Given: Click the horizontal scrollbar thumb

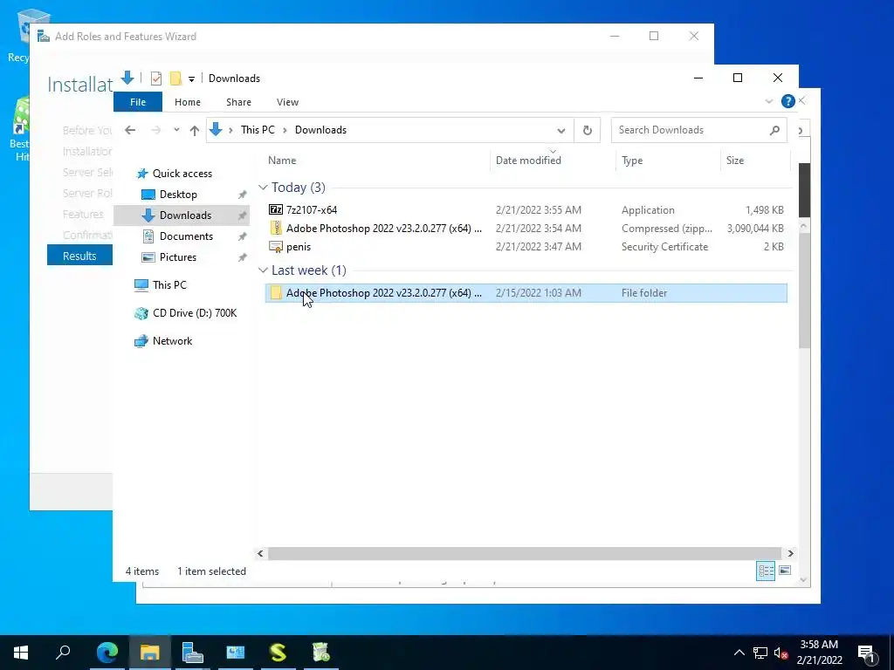Looking at the screenshot, I should tap(524, 553).
